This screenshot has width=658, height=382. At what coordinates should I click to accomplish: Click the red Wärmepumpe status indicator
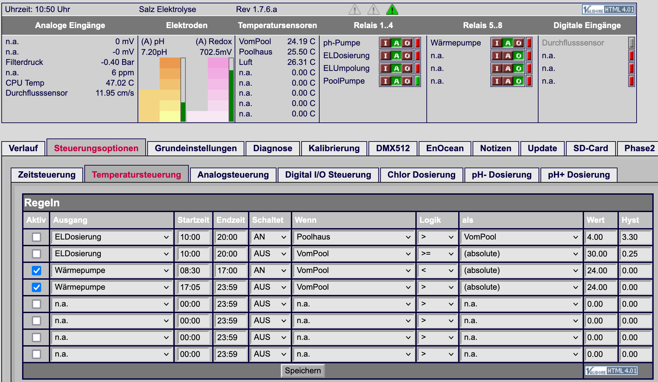(529, 43)
